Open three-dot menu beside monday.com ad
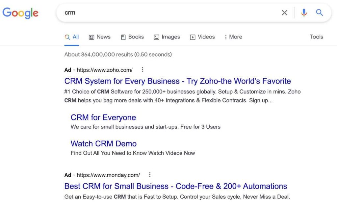Viewport: 337px width, 202px height. pos(150,175)
